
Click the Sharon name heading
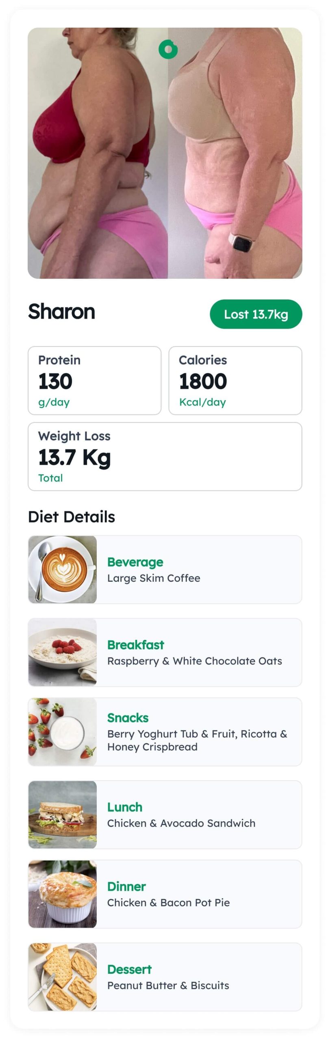[x=61, y=312]
